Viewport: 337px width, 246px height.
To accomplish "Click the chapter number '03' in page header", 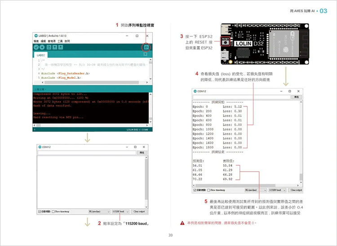I will point(324,11).
